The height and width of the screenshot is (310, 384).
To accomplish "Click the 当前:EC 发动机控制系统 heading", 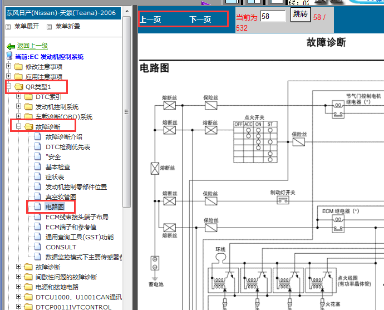I will 49,57.
